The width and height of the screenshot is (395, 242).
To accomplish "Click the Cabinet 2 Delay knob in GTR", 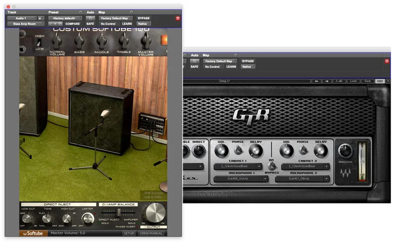I will pos(320,151).
